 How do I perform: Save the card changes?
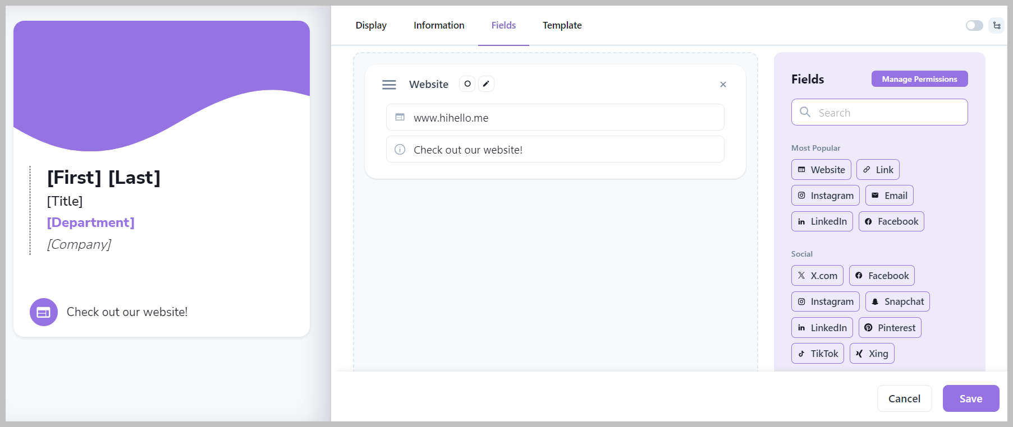coord(971,398)
